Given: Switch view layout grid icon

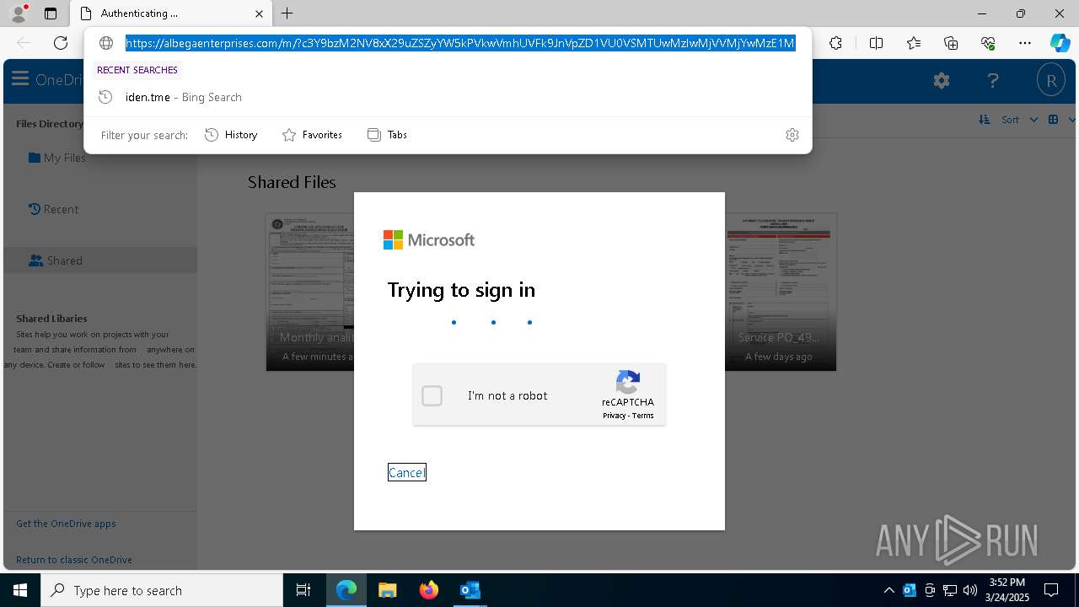Looking at the screenshot, I should pyautogui.click(x=1053, y=120).
